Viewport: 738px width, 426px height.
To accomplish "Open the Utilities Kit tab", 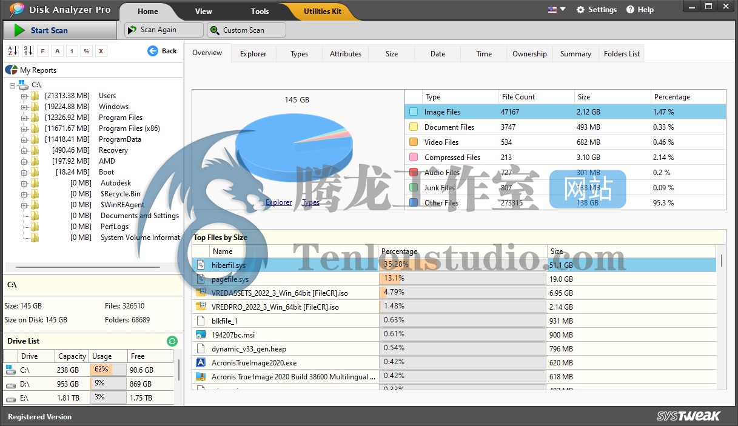I will tap(323, 12).
